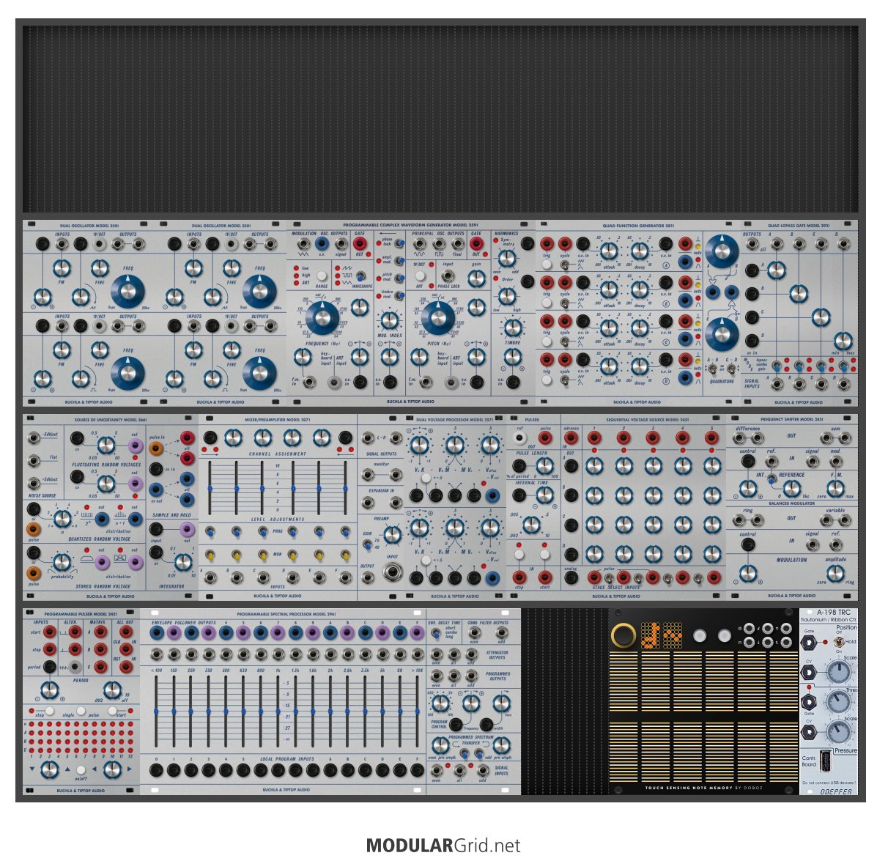Click the large FREQUENCY (Hz) knob
Screen dimensions: 888x861
[321, 317]
